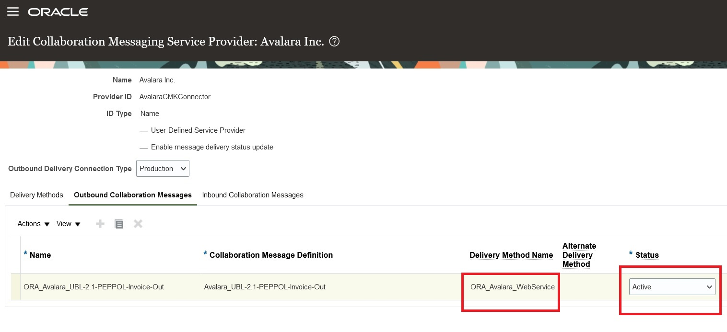Image resolution: width=727 pixels, height=332 pixels.
Task: Open Outbound Delivery Connection Type dropdown
Action: tap(163, 169)
